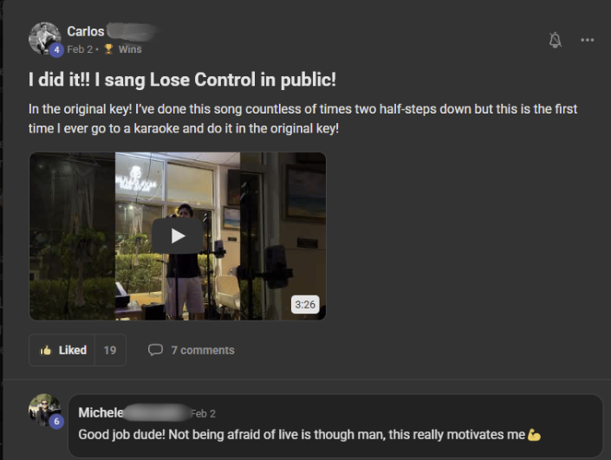The width and height of the screenshot is (611, 460).
Task: Toggle the notification bell for this post
Action: click(555, 40)
